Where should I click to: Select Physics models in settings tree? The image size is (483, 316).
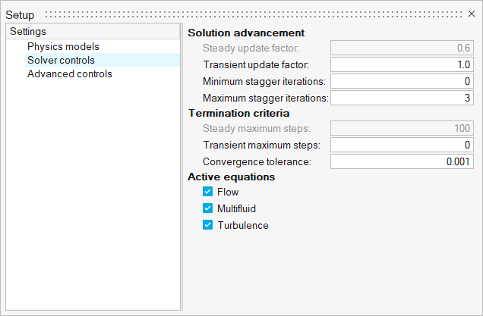click(63, 46)
